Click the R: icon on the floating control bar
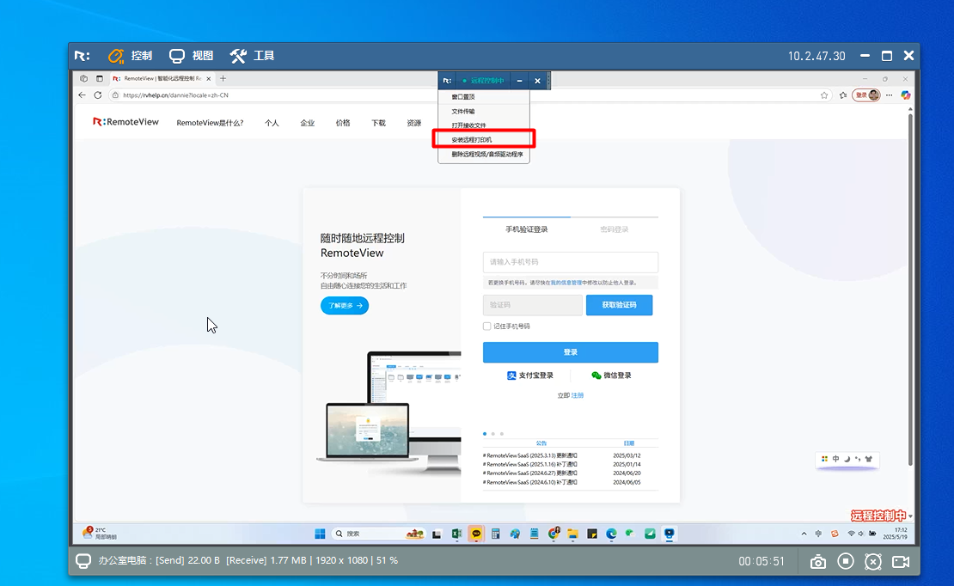The image size is (954, 586). [447, 80]
